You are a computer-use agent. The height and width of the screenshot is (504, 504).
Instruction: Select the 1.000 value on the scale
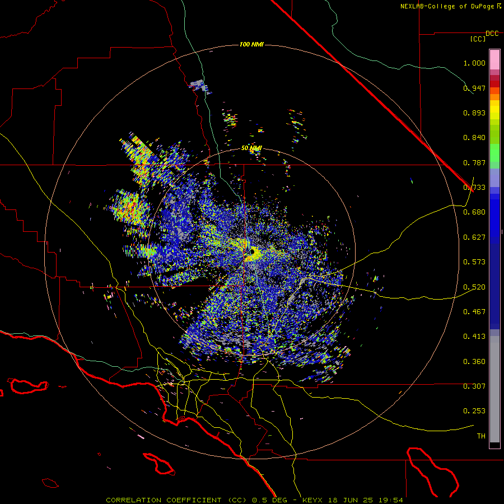pyautogui.click(x=474, y=63)
